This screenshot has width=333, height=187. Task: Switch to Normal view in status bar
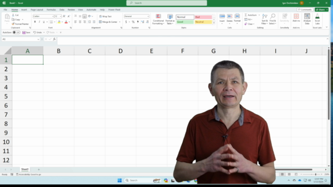tap(282, 175)
